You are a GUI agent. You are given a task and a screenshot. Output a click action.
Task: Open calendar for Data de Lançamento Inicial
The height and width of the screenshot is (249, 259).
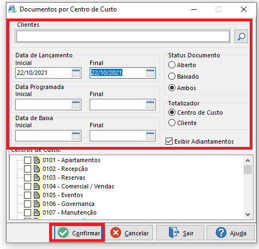point(76,73)
